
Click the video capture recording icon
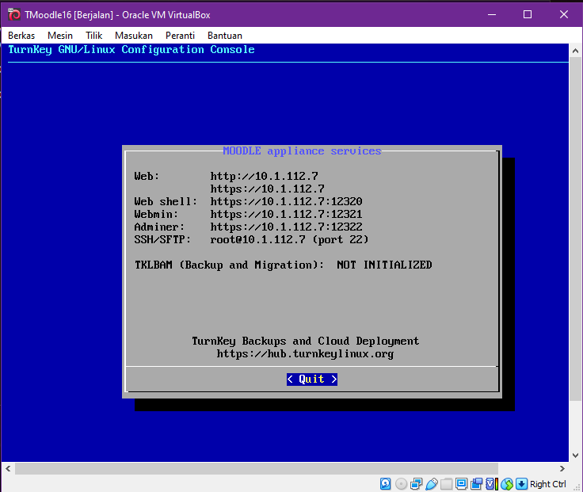476,484
